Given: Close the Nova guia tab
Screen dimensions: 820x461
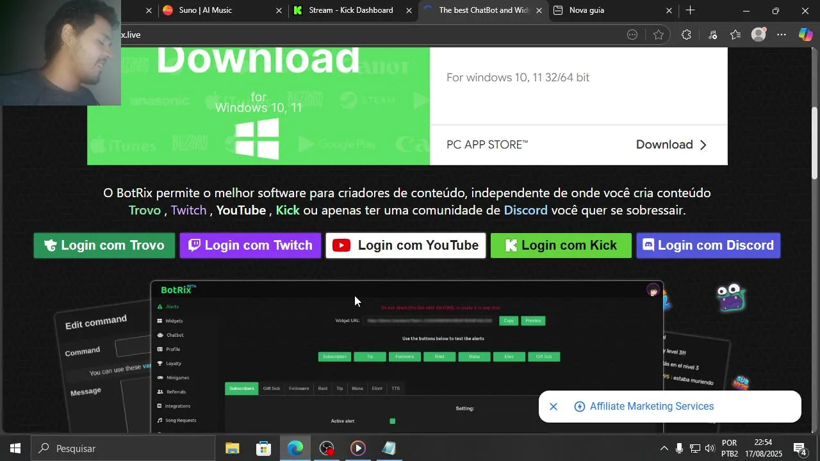Looking at the screenshot, I should coord(669,10).
